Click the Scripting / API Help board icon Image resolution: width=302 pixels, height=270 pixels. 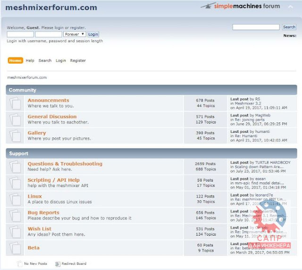[x=15, y=183]
